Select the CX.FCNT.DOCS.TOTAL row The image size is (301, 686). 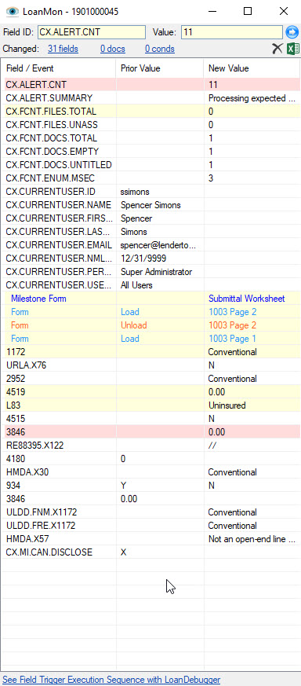pyautogui.click(x=150, y=138)
